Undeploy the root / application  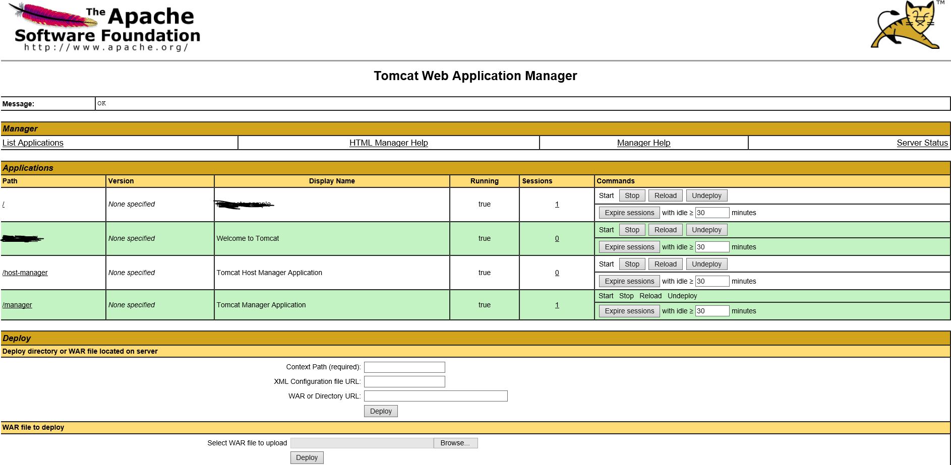click(706, 195)
